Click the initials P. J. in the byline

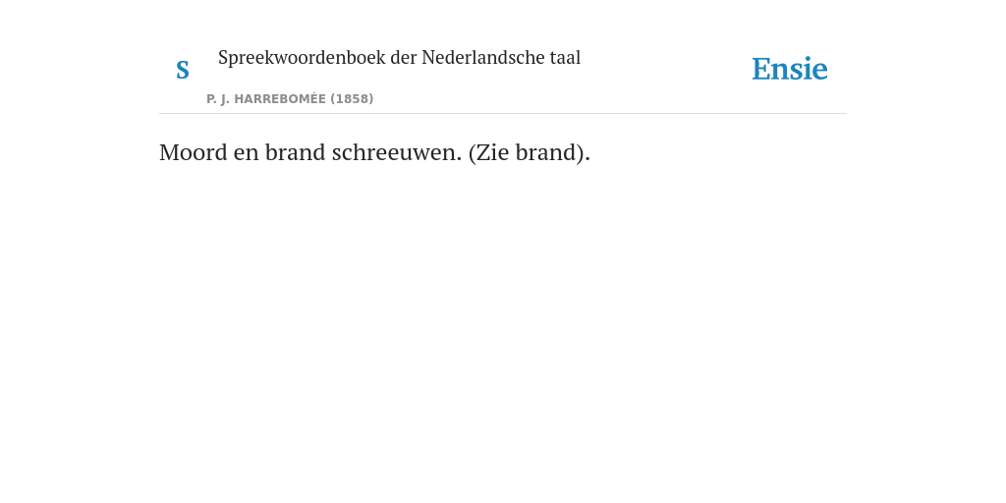218,99
